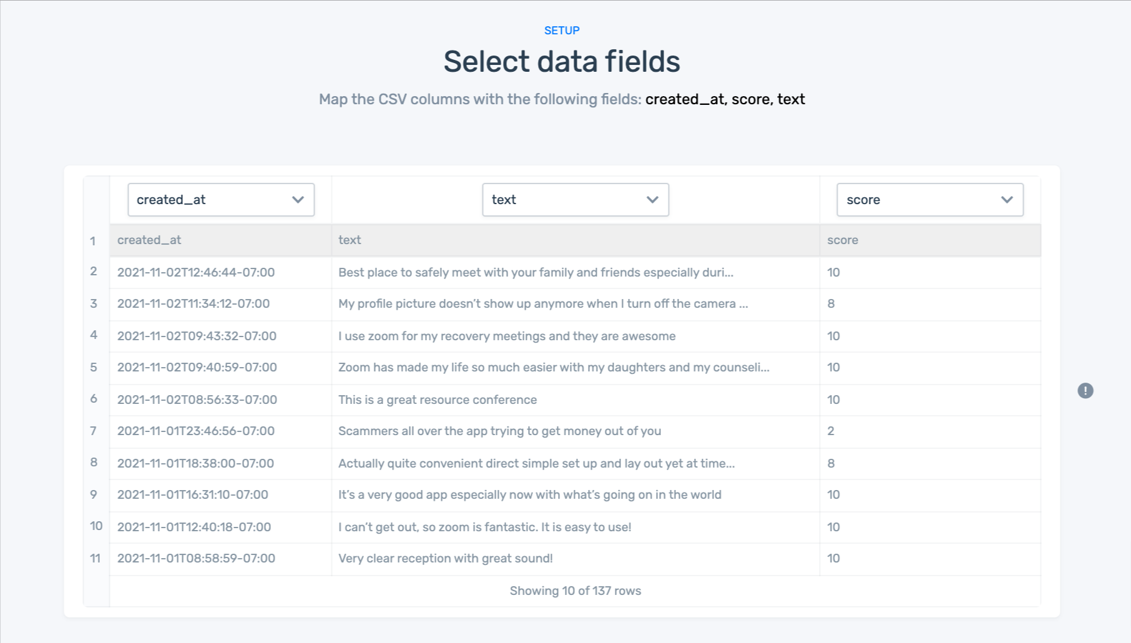Click the score value 2 cell
This screenshot has width=1131, height=643.
click(831, 431)
